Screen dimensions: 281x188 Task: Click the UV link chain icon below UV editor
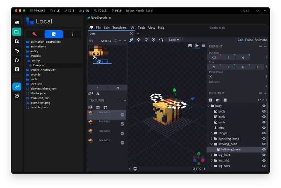tap(90, 93)
